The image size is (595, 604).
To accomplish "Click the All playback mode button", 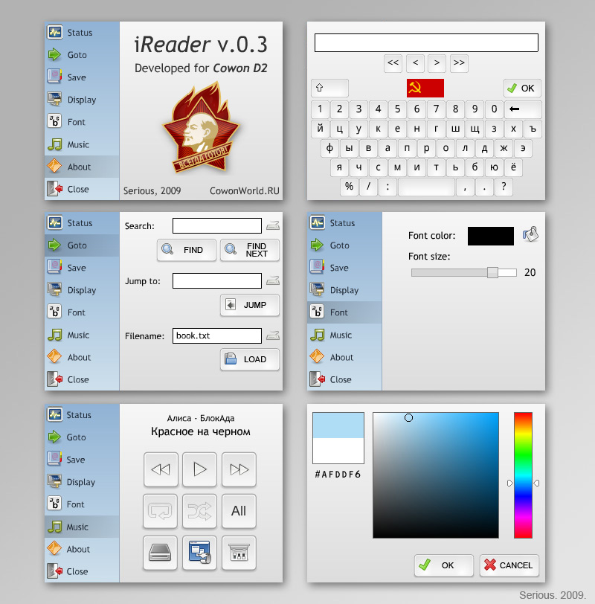I will 239,511.
